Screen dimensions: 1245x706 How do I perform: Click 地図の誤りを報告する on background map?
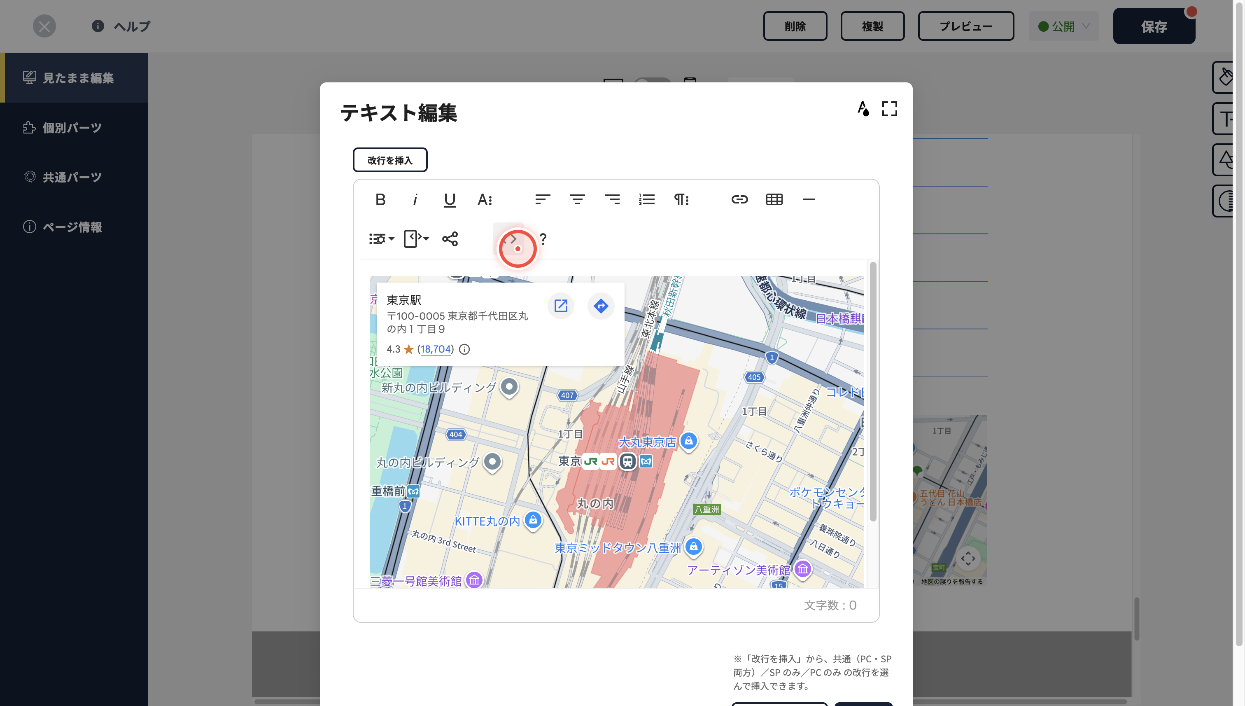click(952, 581)
